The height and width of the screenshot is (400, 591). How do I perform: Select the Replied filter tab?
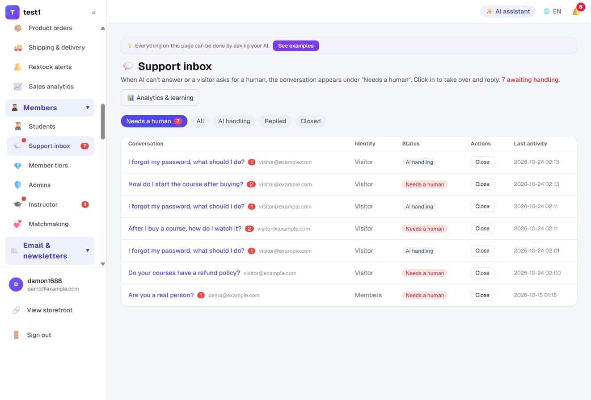pyautogui.click(x=275, y=121)
